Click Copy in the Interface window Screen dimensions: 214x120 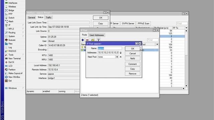pos(101,23)
